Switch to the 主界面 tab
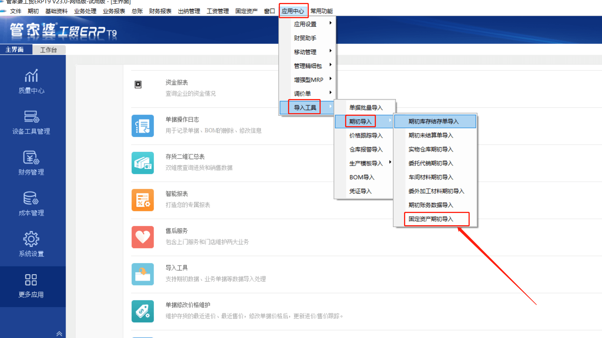602x338 pixels. [x=16, y=49]
